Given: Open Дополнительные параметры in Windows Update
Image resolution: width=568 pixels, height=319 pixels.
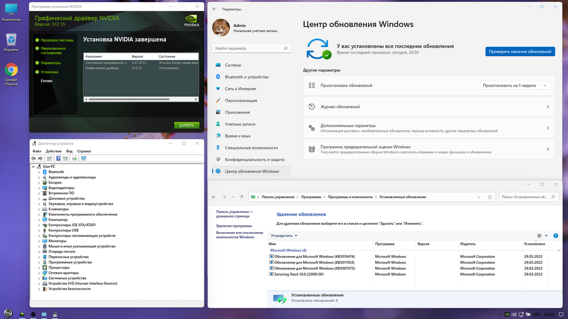Looking at the screenshot, I should (x=429, y=128).
